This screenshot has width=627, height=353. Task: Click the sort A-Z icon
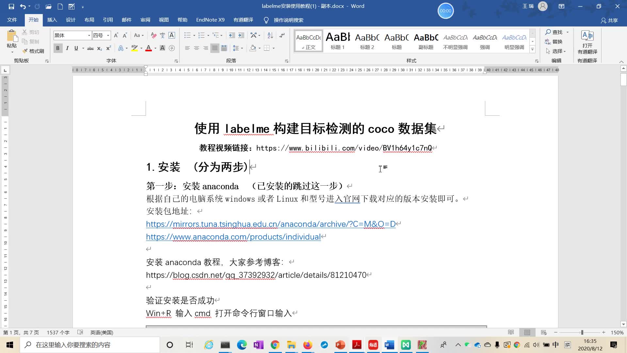tap(270, 35)
